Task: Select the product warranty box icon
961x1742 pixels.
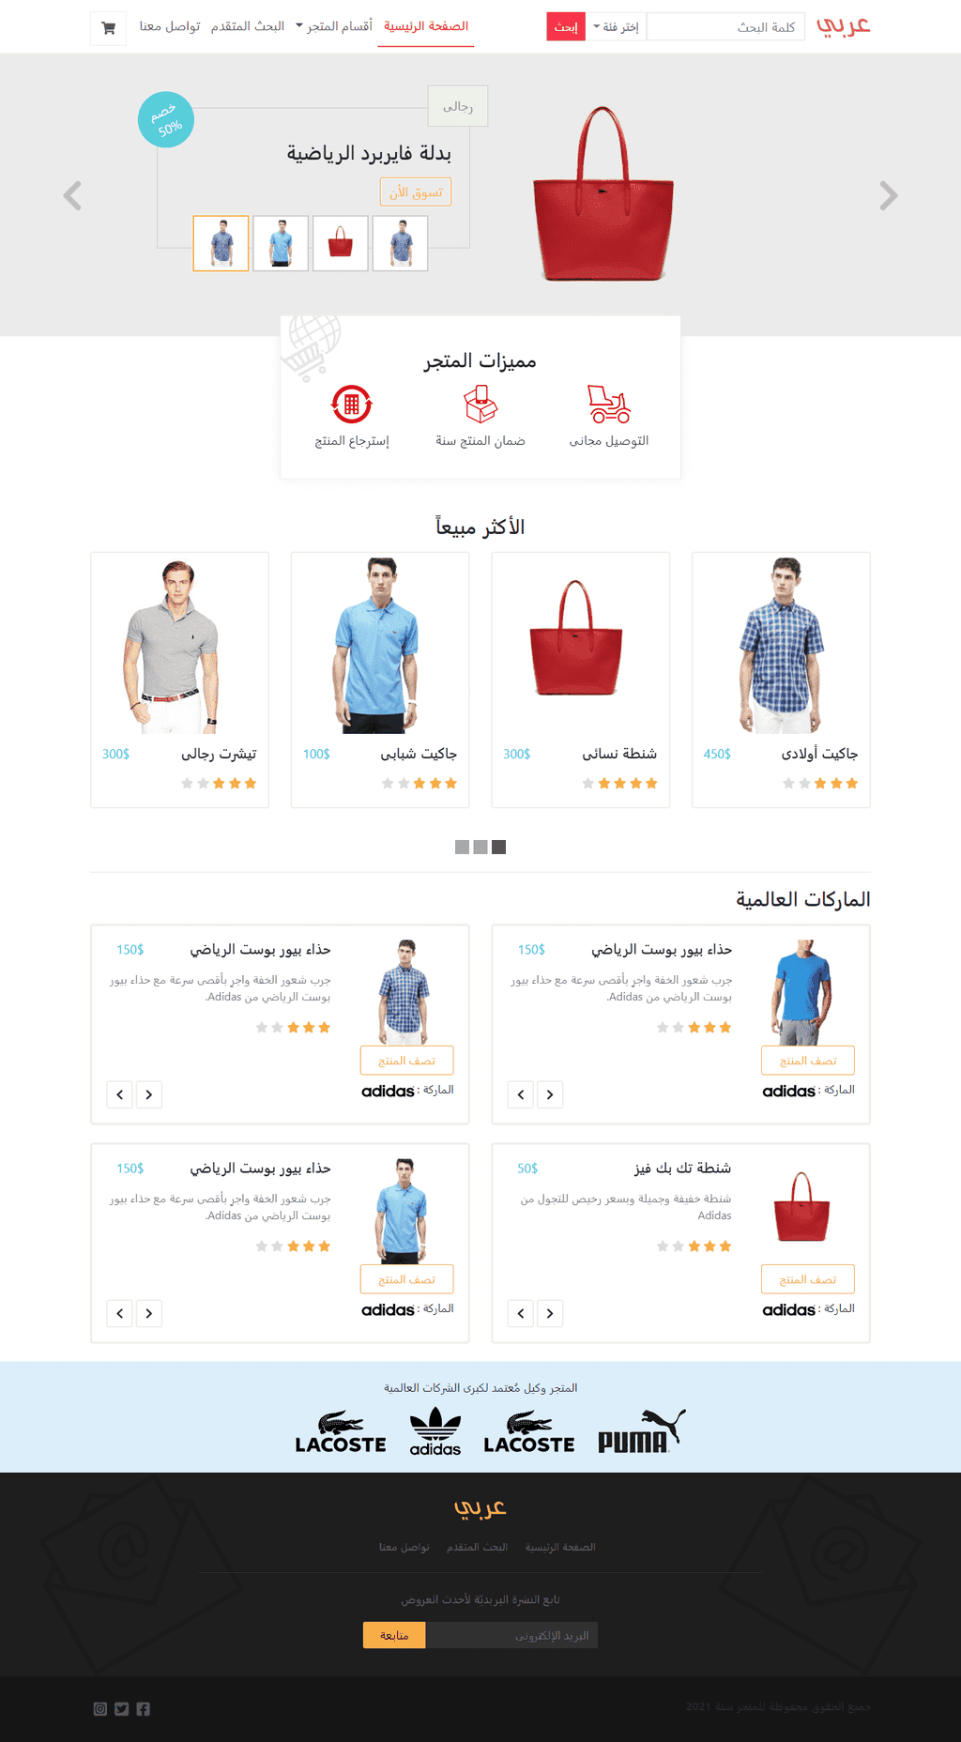Action: pyautogui.click(x=480, y=404)
